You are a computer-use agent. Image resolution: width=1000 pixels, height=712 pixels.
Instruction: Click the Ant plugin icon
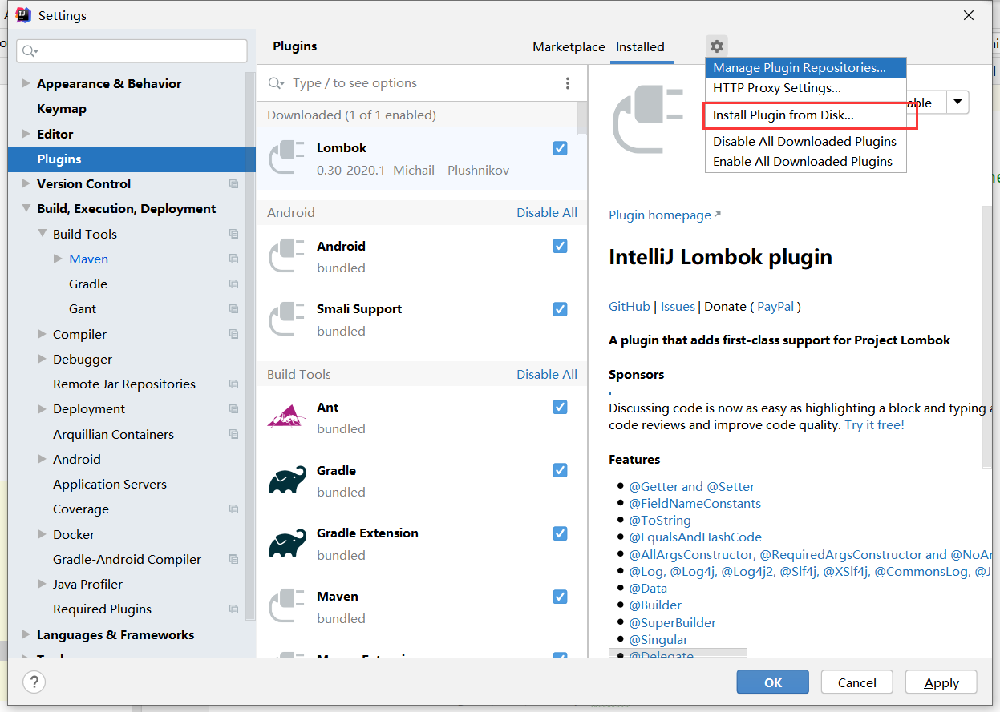[286, 416]
